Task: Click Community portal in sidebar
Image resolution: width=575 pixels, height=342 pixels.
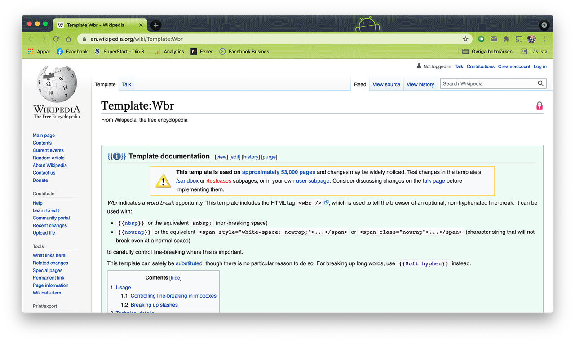Action: (x=51, y=218)
